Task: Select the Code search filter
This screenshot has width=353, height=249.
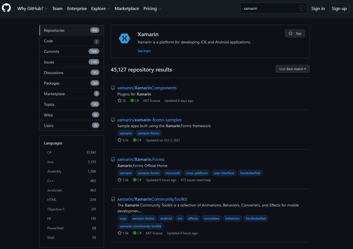Action: [72, 41]
